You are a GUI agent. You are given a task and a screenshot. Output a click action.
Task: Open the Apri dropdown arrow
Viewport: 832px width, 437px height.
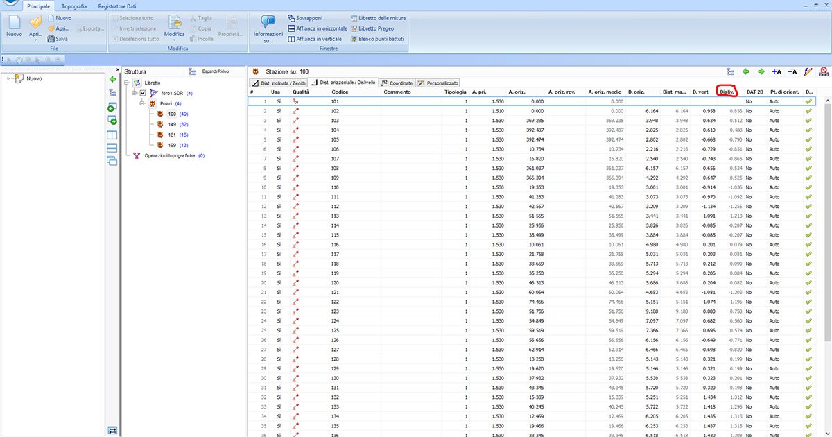pyautogui.click(x=36, y=39)
